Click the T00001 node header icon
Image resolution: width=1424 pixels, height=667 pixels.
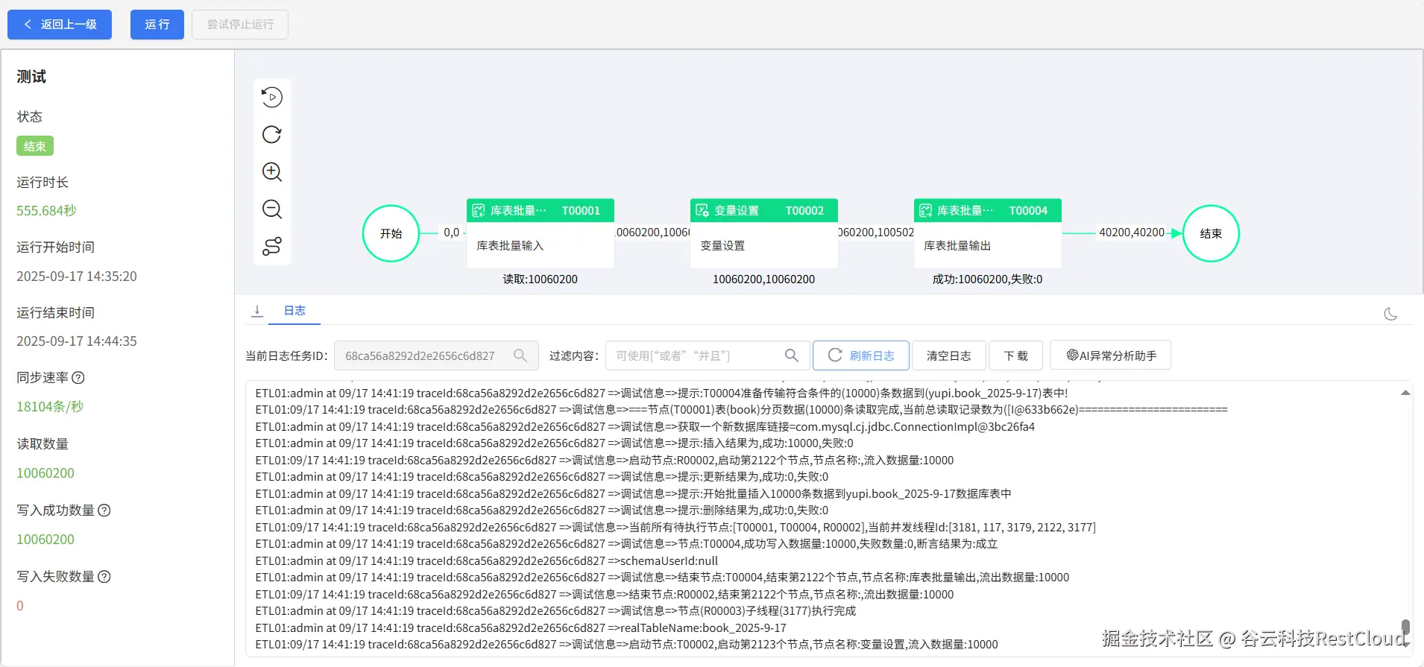(479, 211)
